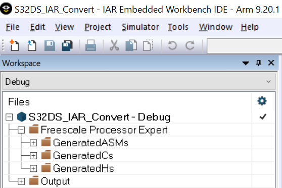Open the Simulator menu
Viewport: 282px width, 188px height.
click(140, 27)
